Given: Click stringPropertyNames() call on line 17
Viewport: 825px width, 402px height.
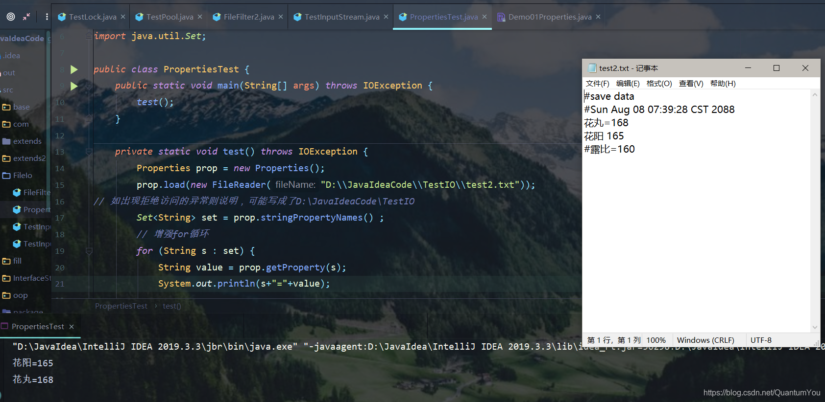Looking at the screenshot, I should coord(317,218).
